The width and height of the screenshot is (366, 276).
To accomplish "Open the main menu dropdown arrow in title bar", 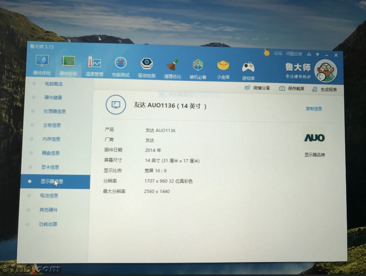I will tap(318, 54).
